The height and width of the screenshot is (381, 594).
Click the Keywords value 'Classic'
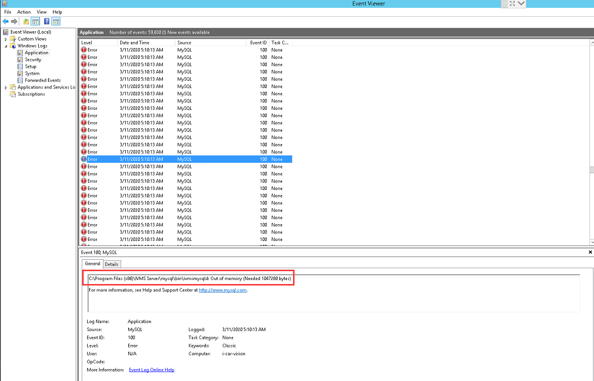coord(229,346)
